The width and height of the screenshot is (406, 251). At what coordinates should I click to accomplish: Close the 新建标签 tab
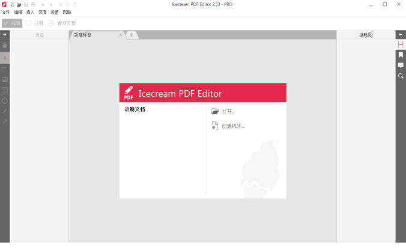pyautogui.click(x=120, y=35)
